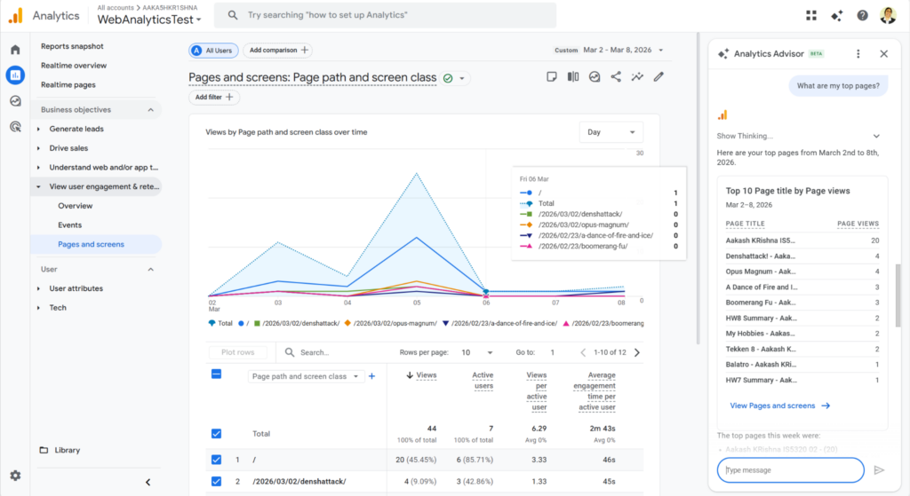Uncheck the checkbox for row 1 "/"
The height and width of the screenshot is (496, 910).
(x=217, y=460)
